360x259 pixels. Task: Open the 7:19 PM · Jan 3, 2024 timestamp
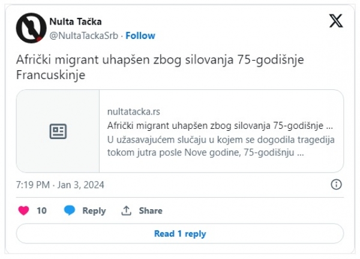60,185
